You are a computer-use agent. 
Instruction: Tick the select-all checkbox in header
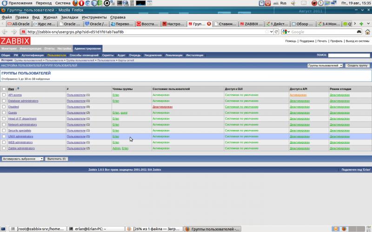coord(4,89)
